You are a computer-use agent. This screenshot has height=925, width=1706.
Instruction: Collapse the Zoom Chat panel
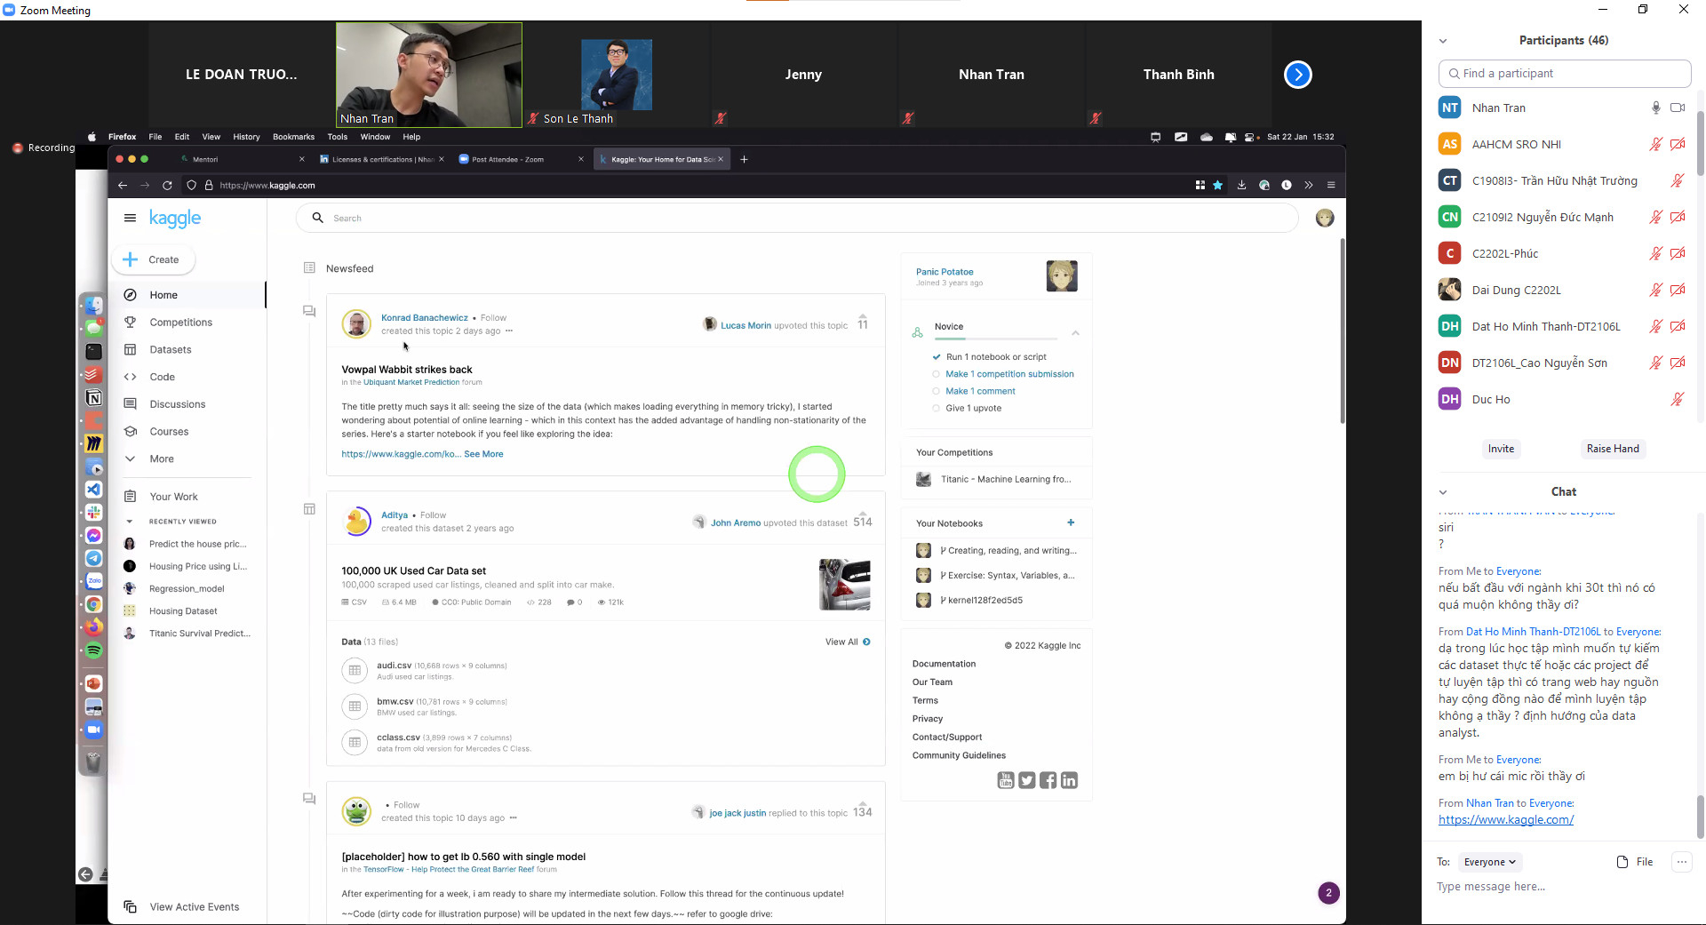pos(1443,492)
